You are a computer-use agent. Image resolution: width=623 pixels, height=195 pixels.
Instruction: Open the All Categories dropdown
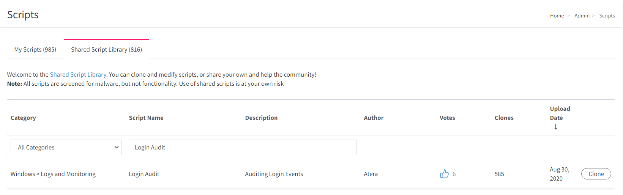click(x=66, y=147)
